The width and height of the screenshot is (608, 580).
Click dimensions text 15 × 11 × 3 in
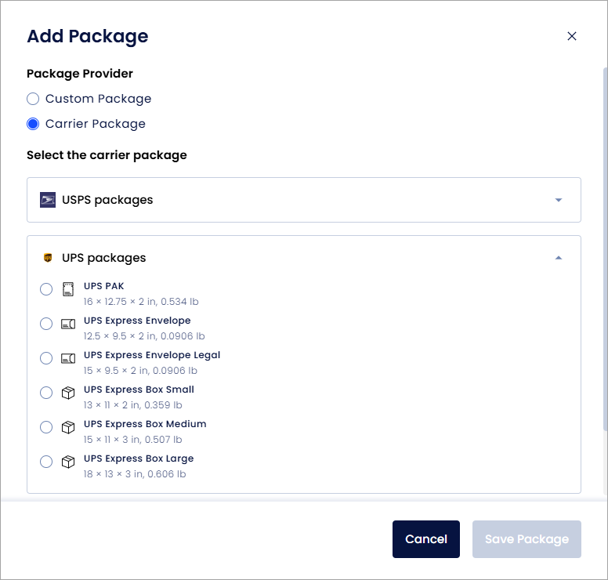click(132, 440)
